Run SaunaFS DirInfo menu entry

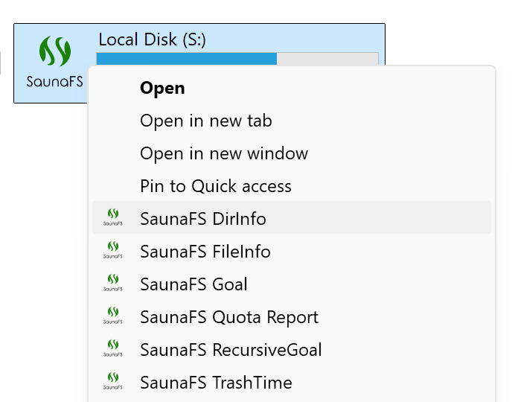click(292, 217)
